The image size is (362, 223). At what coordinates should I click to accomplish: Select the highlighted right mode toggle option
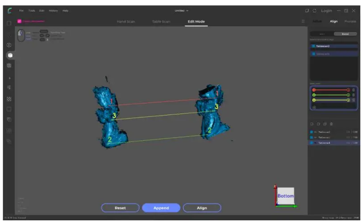coord(345,34)
